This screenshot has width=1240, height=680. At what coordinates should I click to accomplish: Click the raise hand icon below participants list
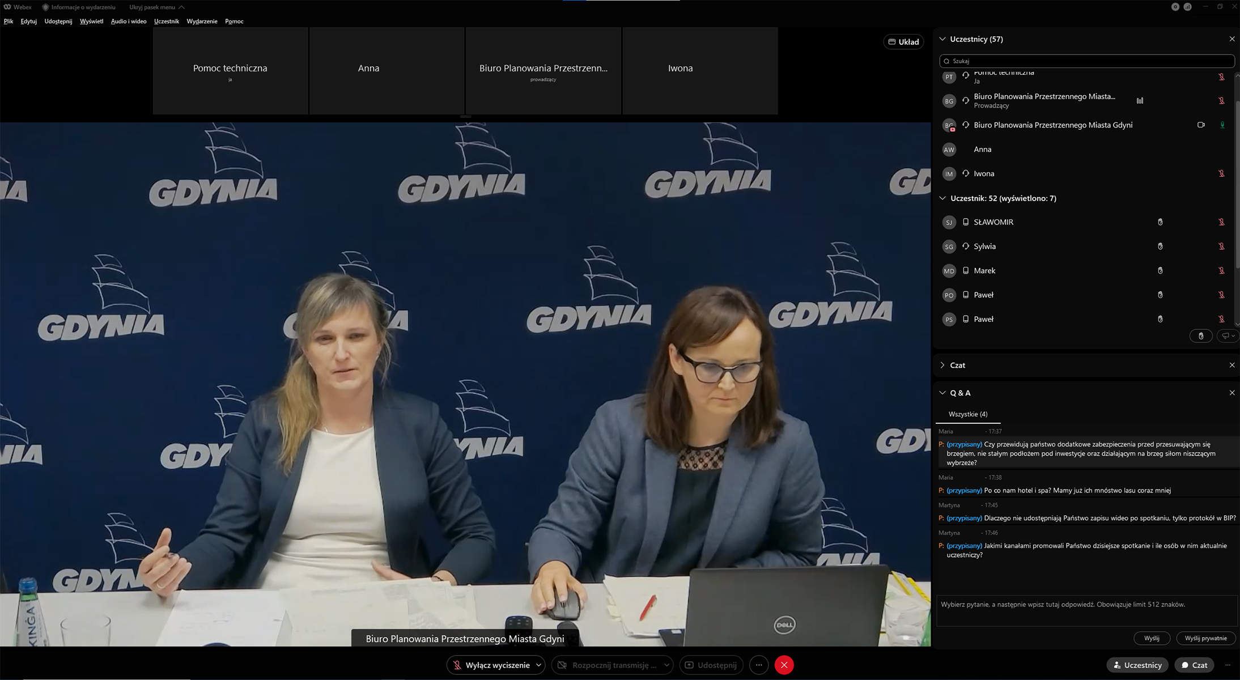pyautogui.click(x=1201, y=335)
